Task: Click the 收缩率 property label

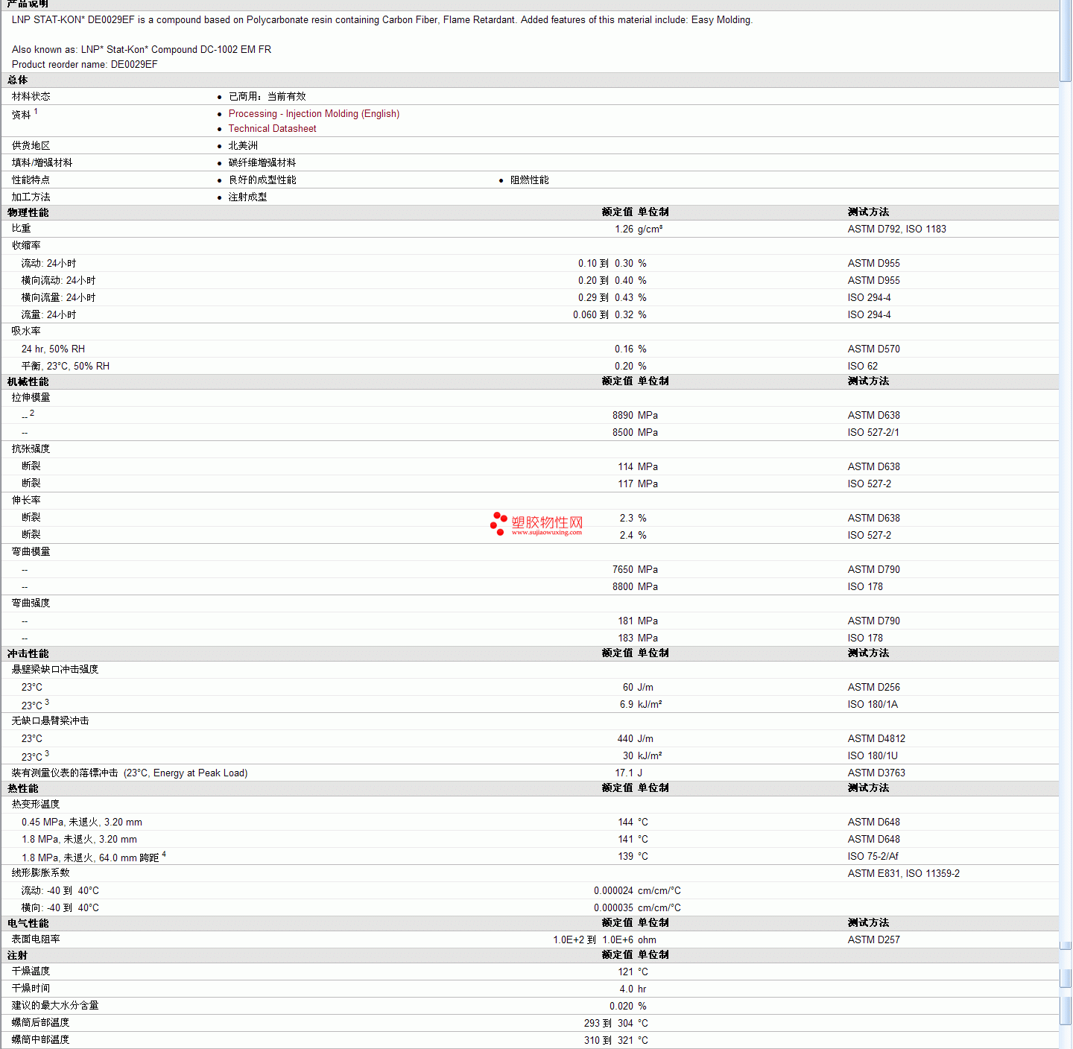Action: (26, 246)
